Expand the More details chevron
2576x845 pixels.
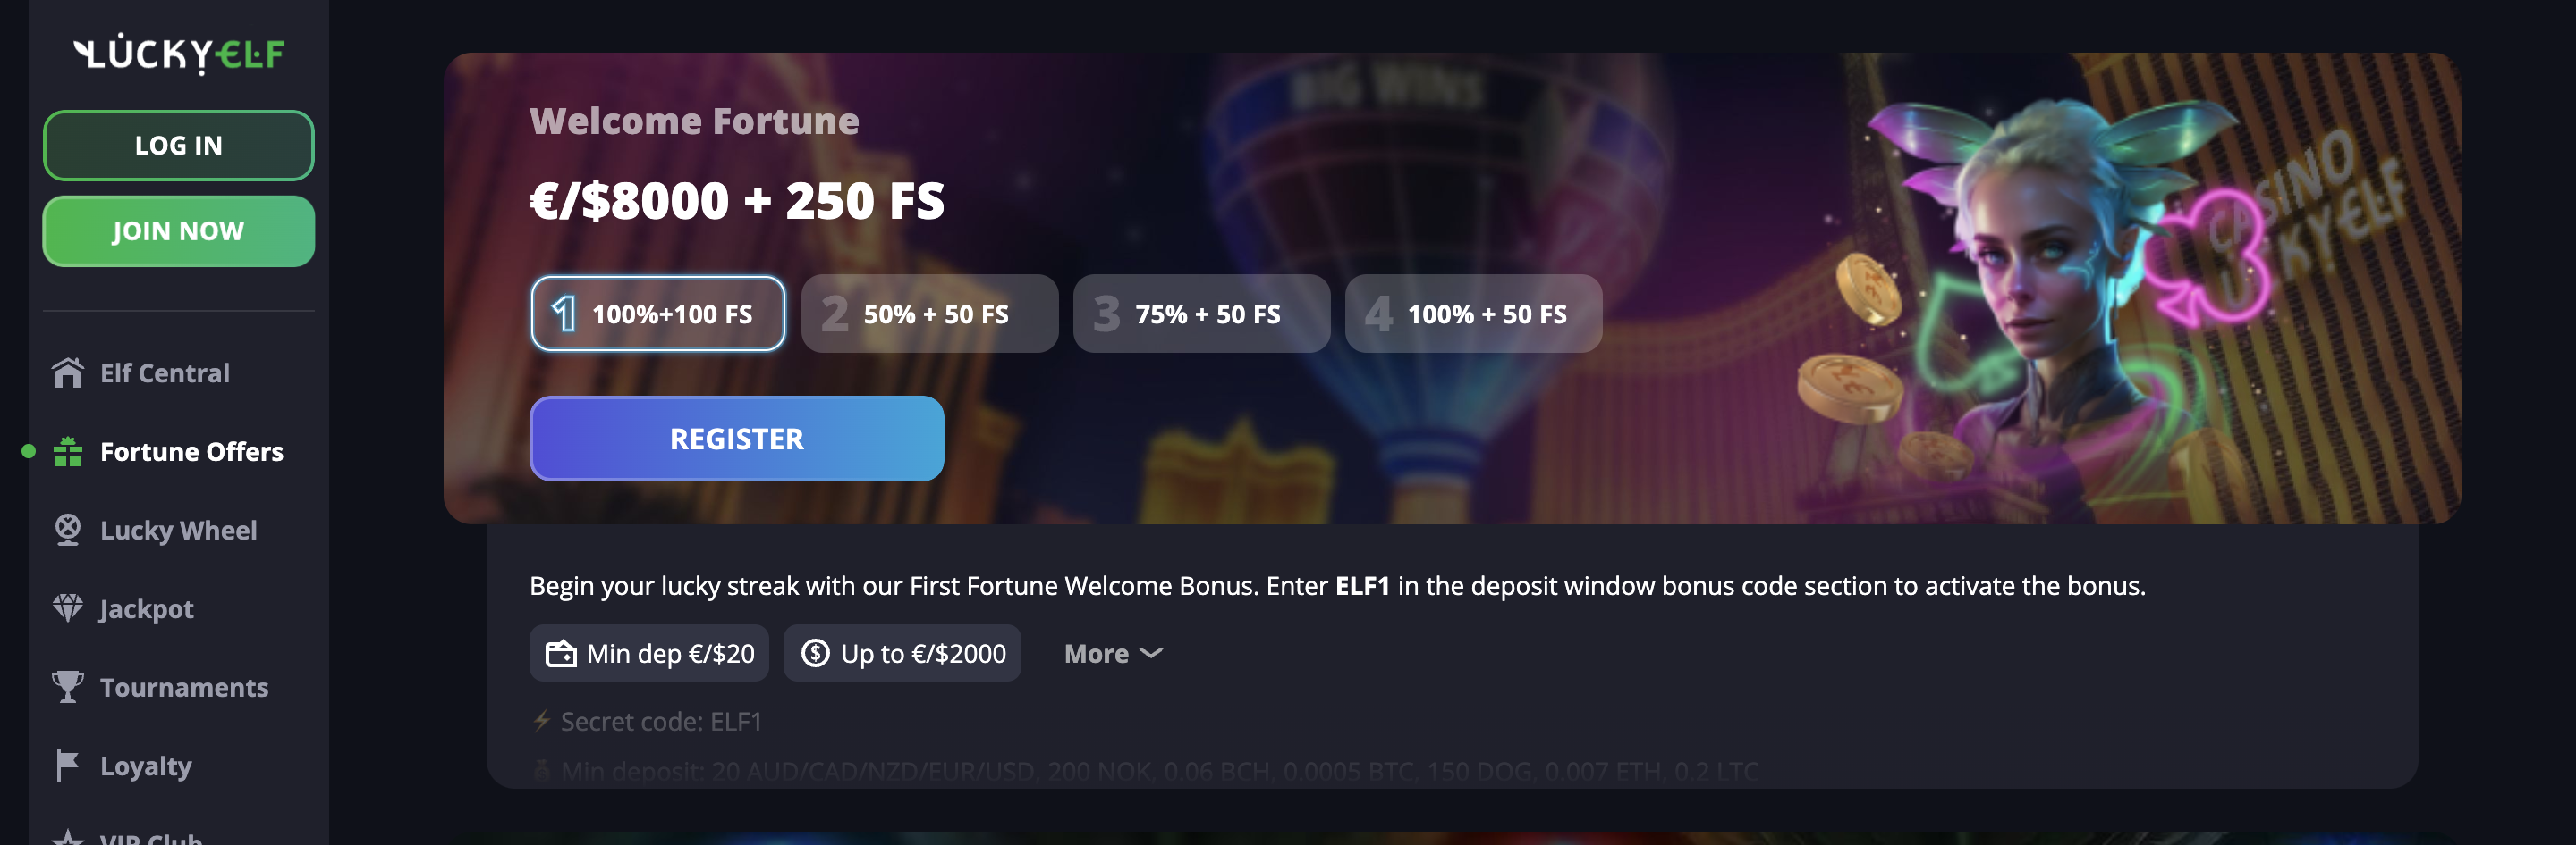tap(1112, 653)
